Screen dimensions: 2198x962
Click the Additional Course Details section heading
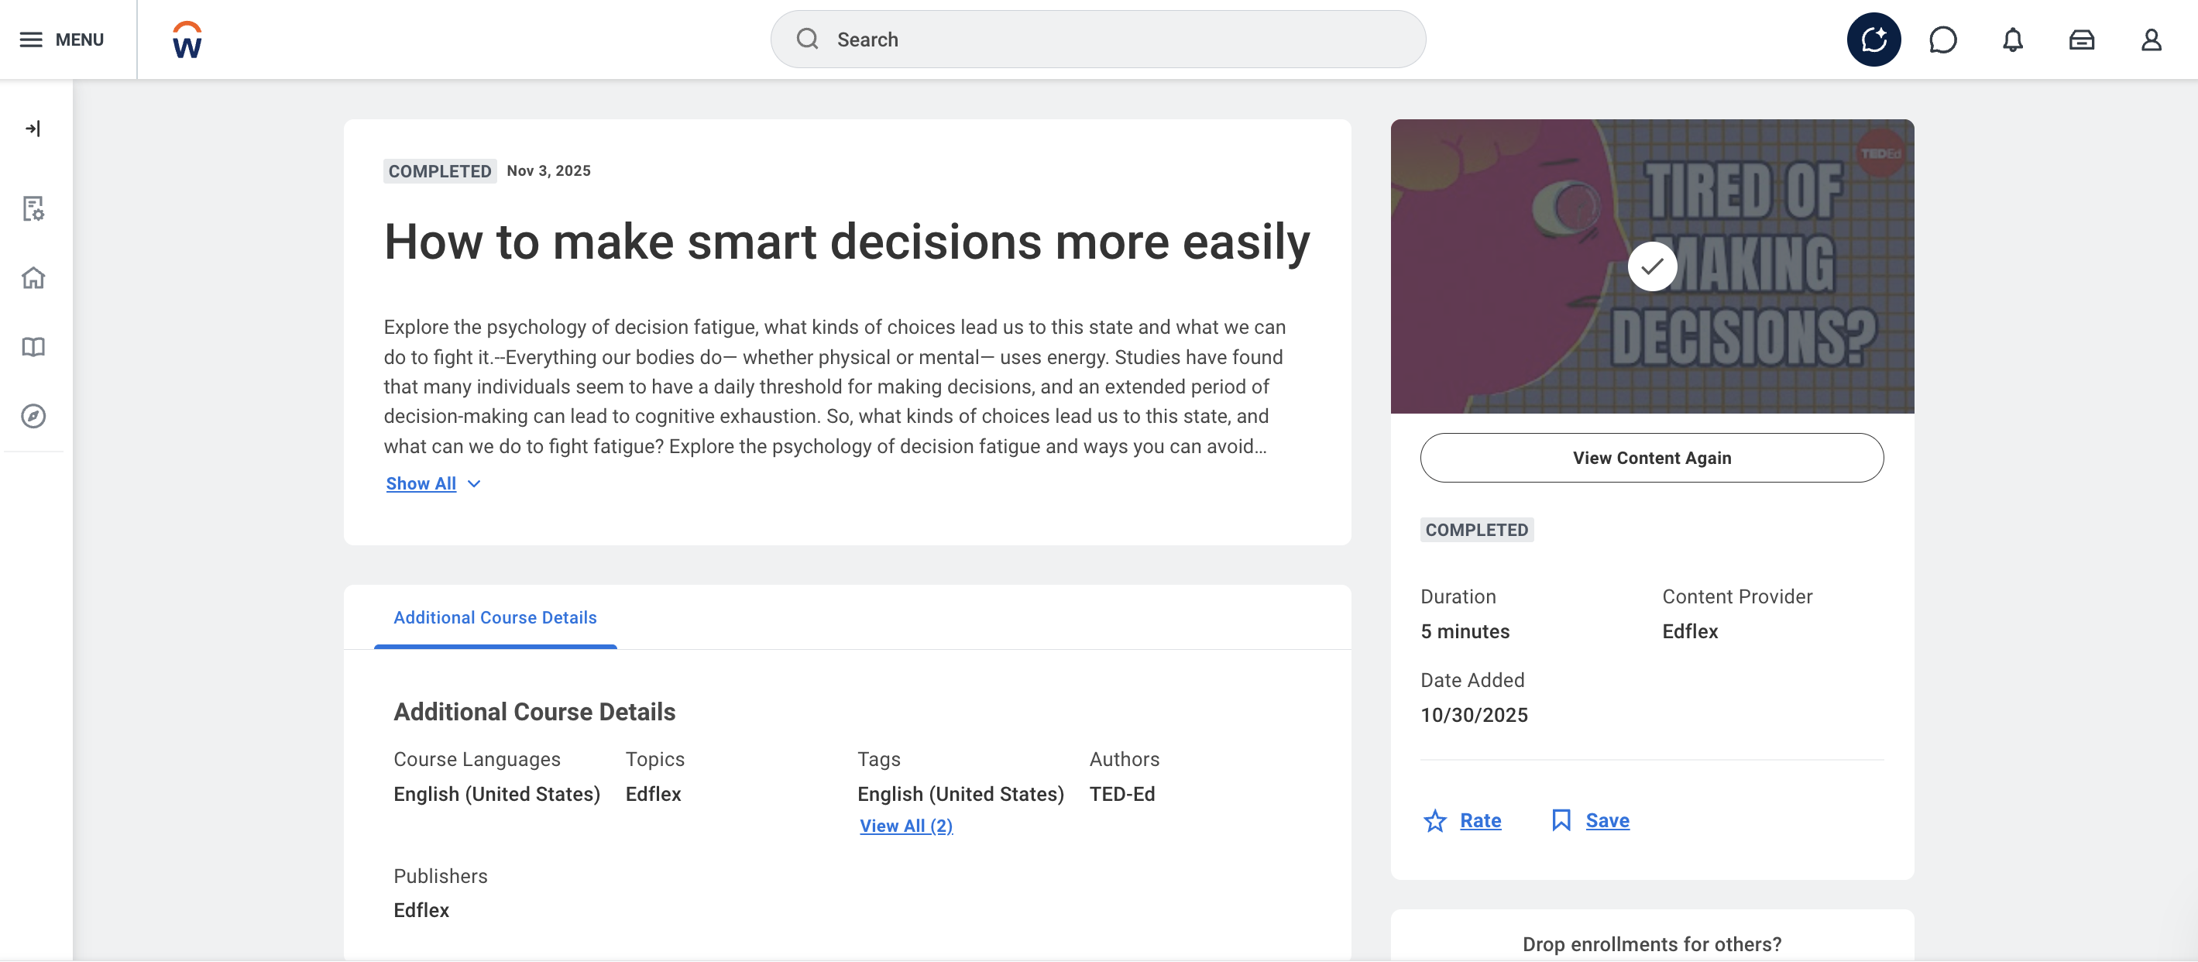click(534, 712)
